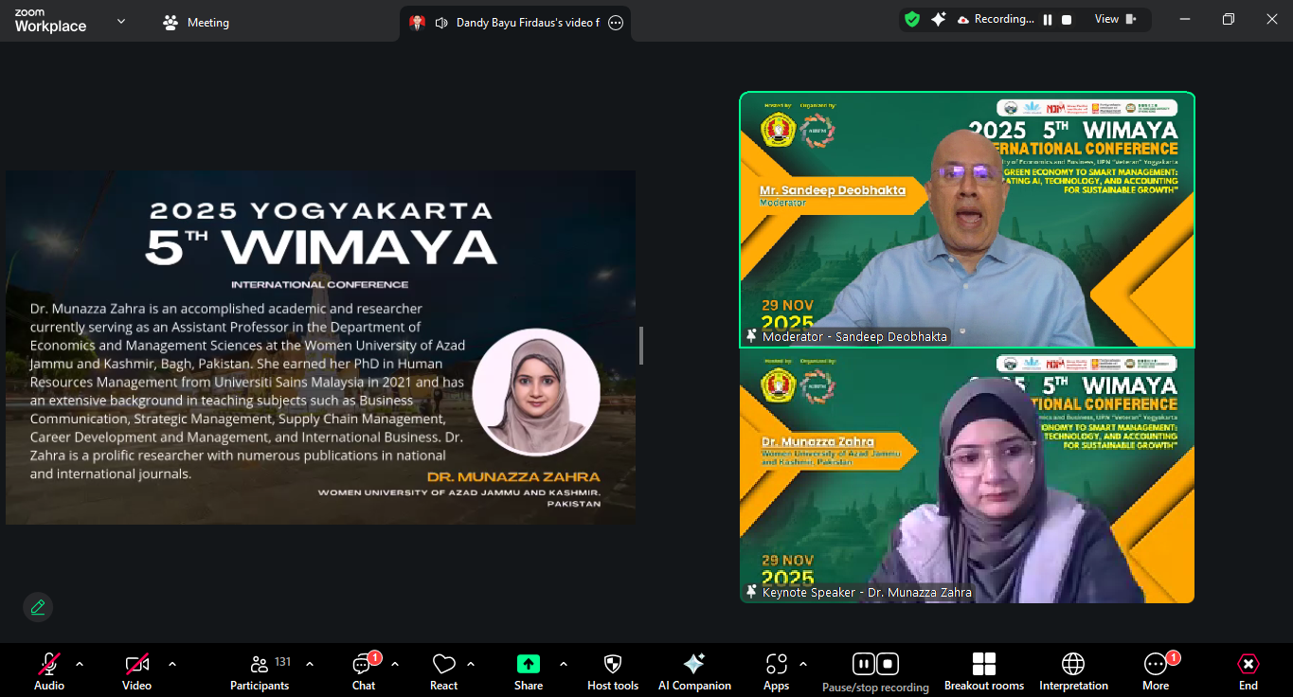Open the Interpretation globe icon
Viewport: 1293px width, 697px height.
pos(1072,671)
